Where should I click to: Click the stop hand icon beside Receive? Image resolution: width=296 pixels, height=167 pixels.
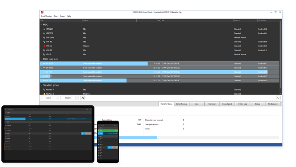pos(82,98)
